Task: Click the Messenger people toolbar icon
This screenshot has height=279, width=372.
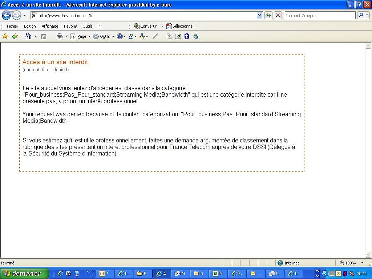Action: (195, 36)
